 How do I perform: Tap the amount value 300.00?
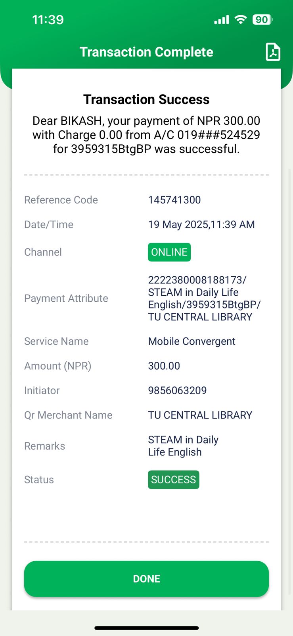coord(164,366)
